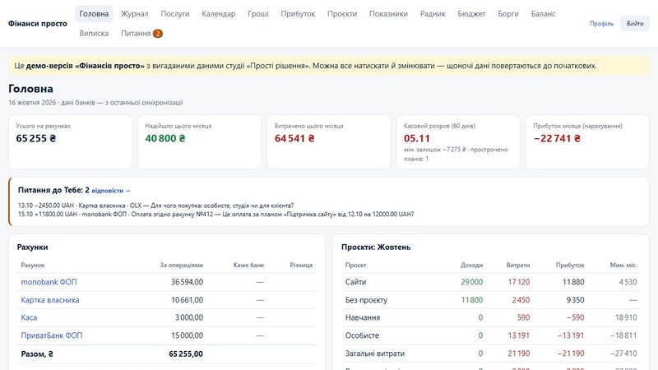
Task: Click the Картка власника balance 10 661,00
Action: (188, 300)
